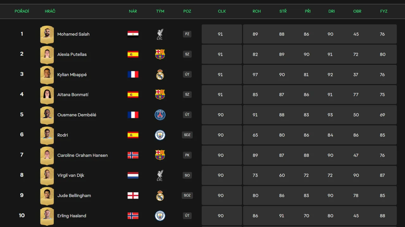
Task: Click the HRÁČ column header
Action: pos(50,11)
